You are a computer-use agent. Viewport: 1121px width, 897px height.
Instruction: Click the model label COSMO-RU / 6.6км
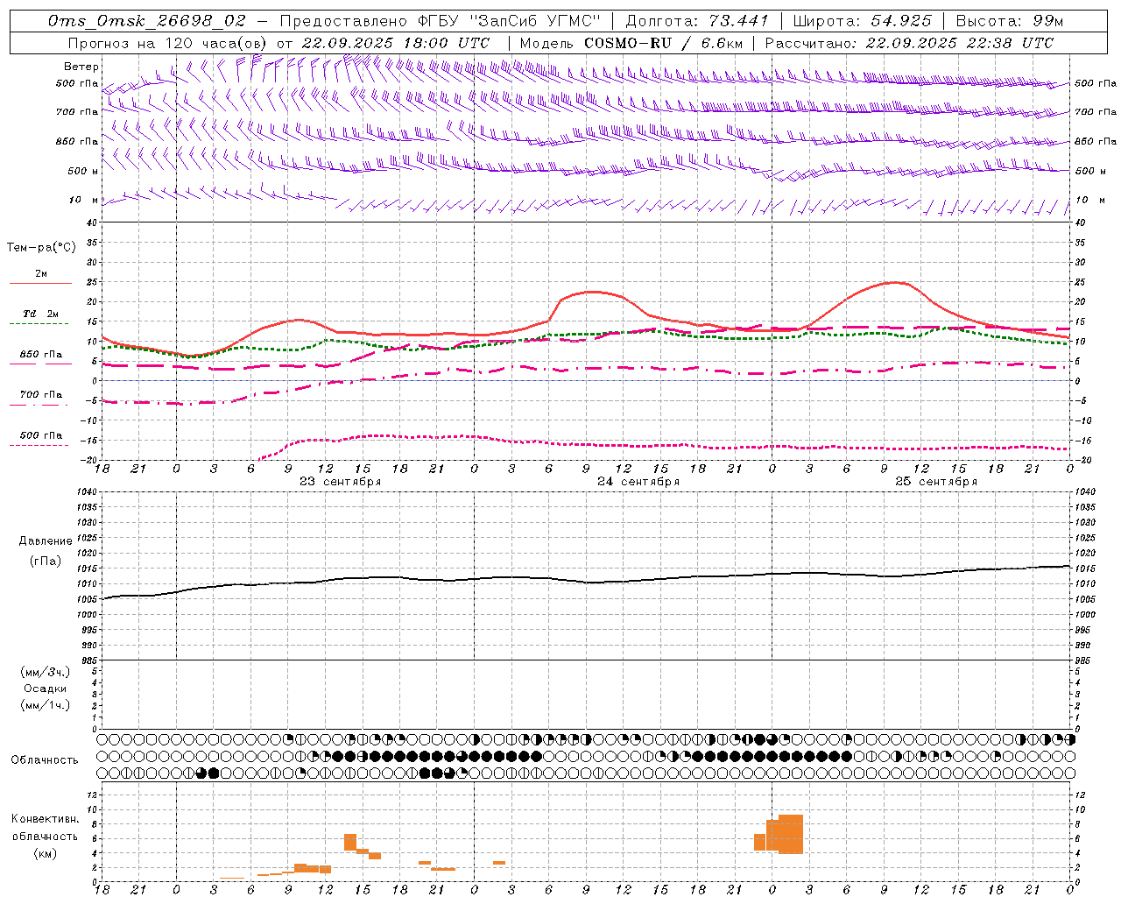pyautogui.click(x=663, y=43)
